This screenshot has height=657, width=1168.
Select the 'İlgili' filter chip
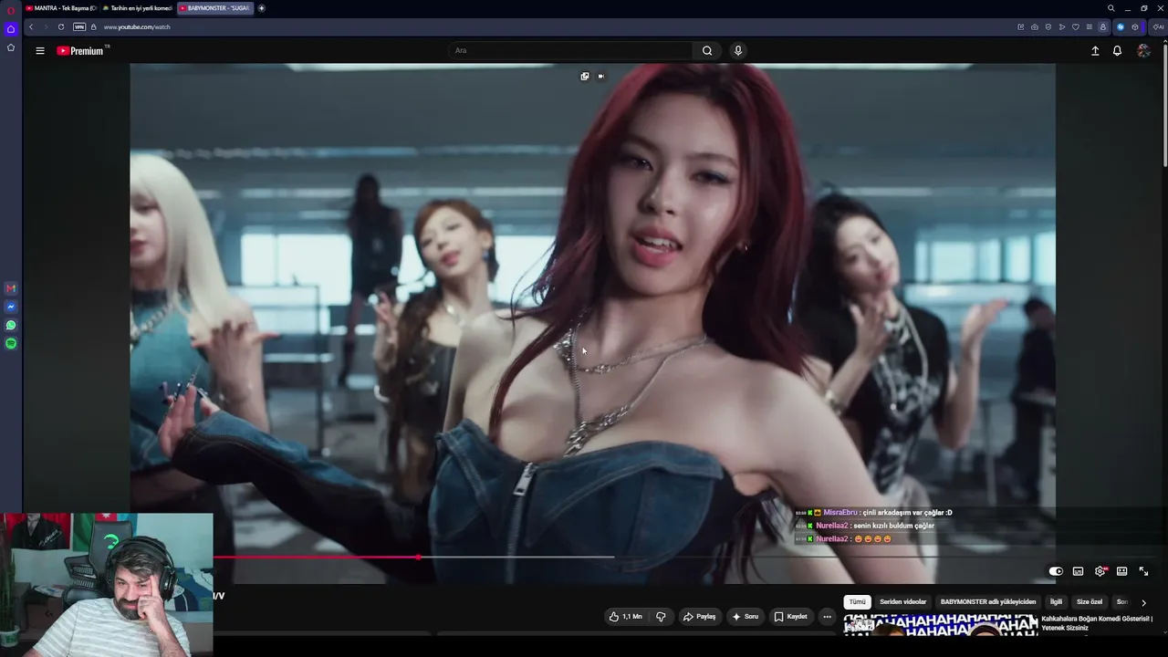(x=1057, y=602)
